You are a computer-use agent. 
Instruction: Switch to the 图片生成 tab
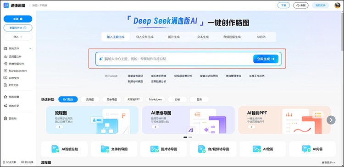click(x=174, y=37)
